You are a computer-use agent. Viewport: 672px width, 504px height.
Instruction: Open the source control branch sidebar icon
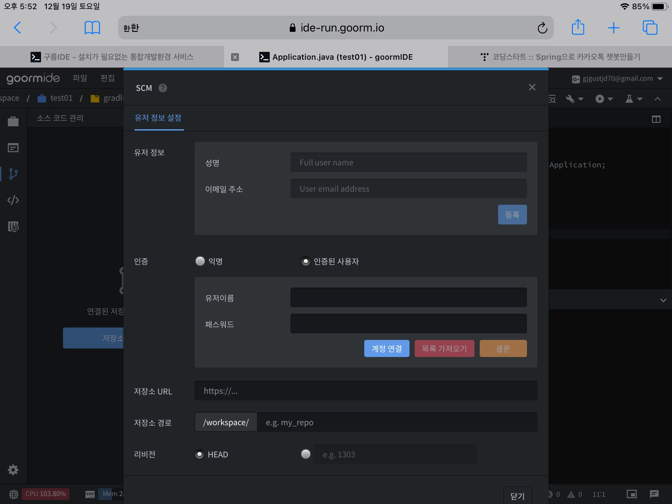click(13, 174)
